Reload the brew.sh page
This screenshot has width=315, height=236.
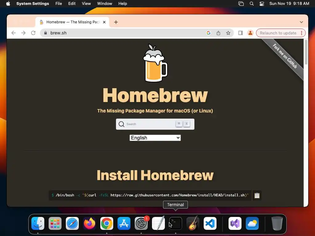click(x=33, y=33)
